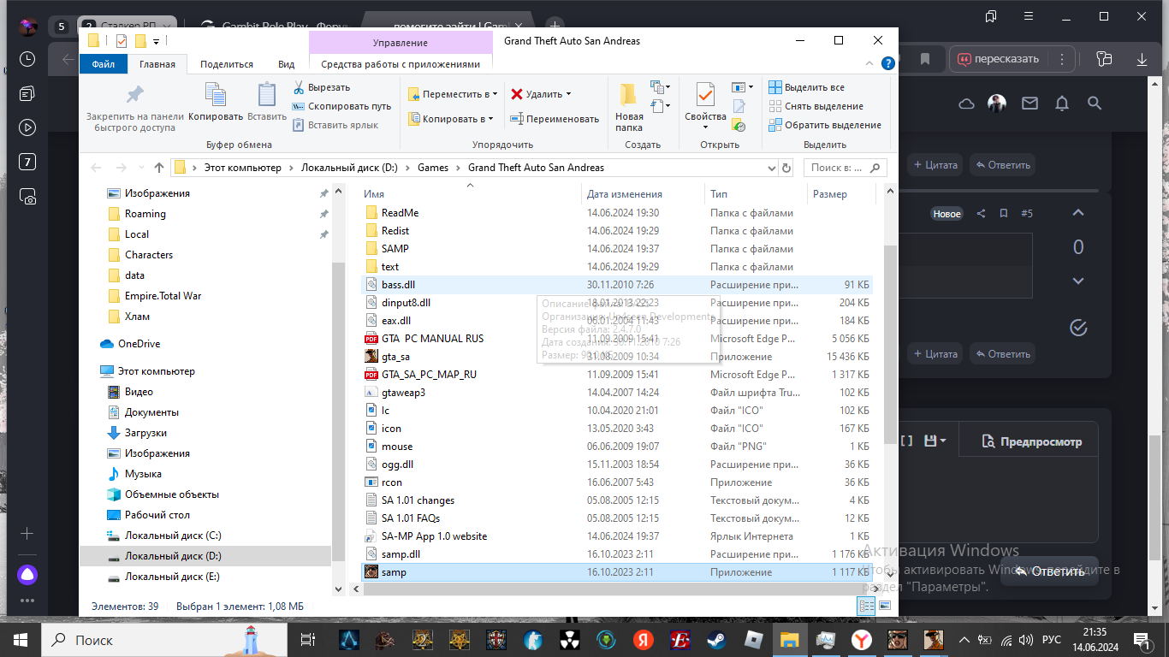
Task: Switch to large icons view toggle
Action: point(884,606)
